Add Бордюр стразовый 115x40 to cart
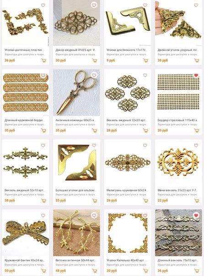This screenshot has height=276, width=204. tap(197, 131)
